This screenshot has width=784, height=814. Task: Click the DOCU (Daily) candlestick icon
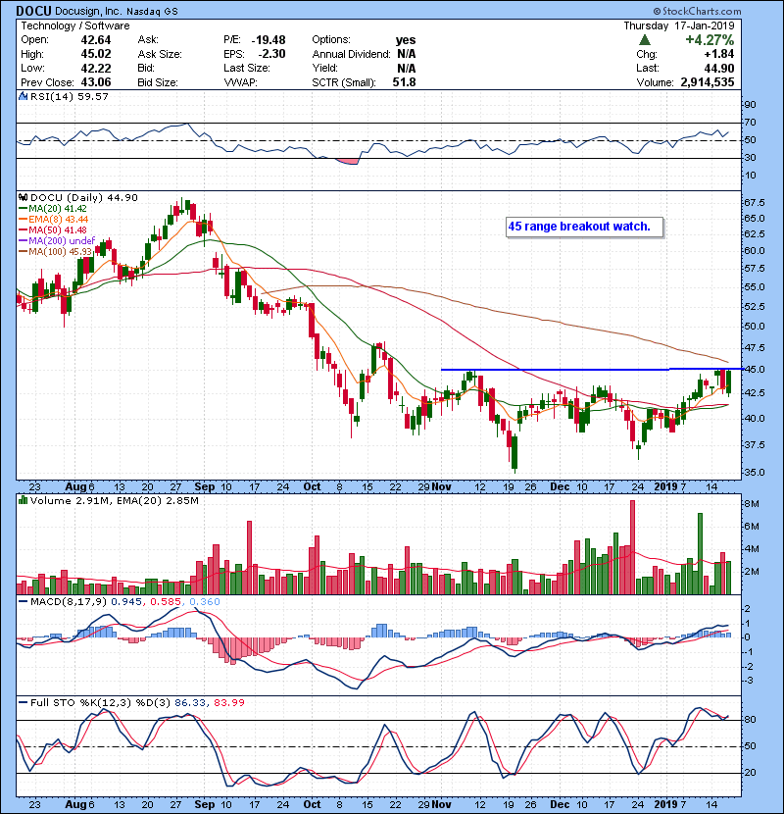pyautogui.click(x=23, y=198)
